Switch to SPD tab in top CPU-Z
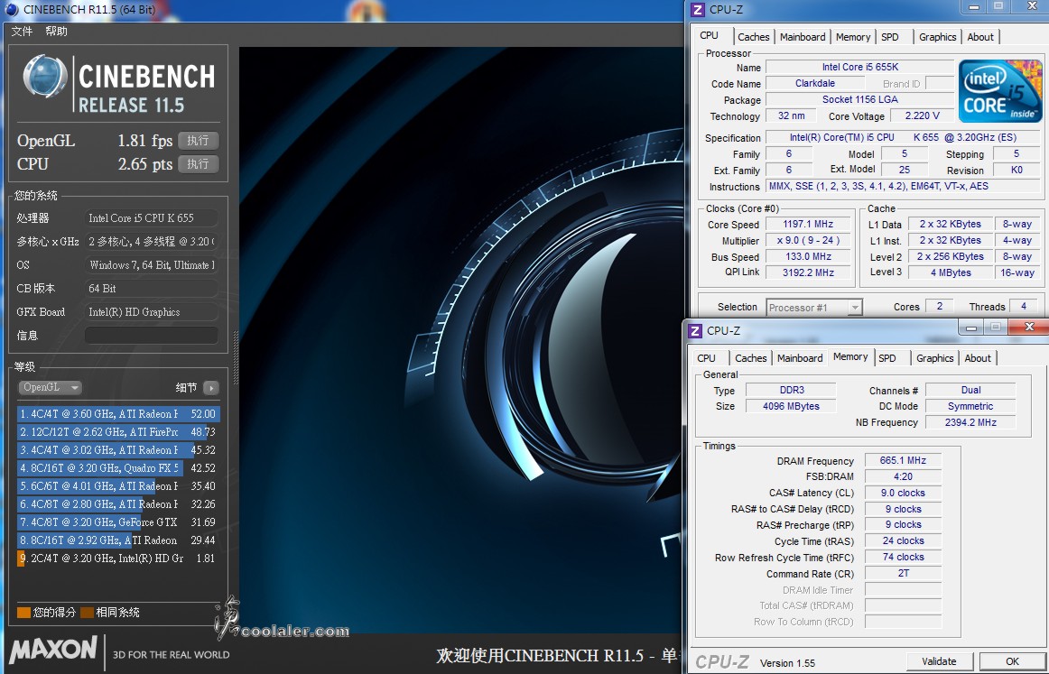 coord(890,38)
